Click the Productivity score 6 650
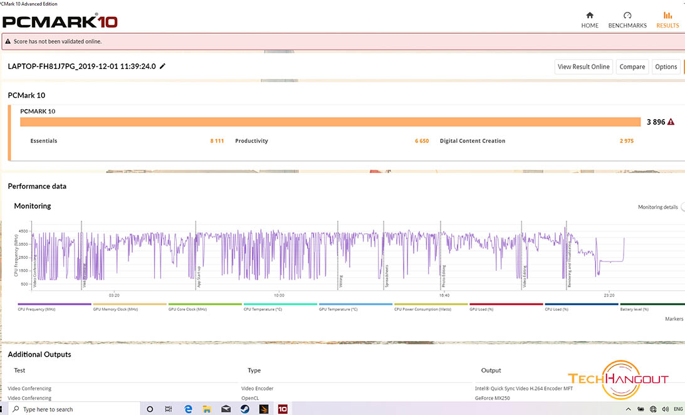 422,141
